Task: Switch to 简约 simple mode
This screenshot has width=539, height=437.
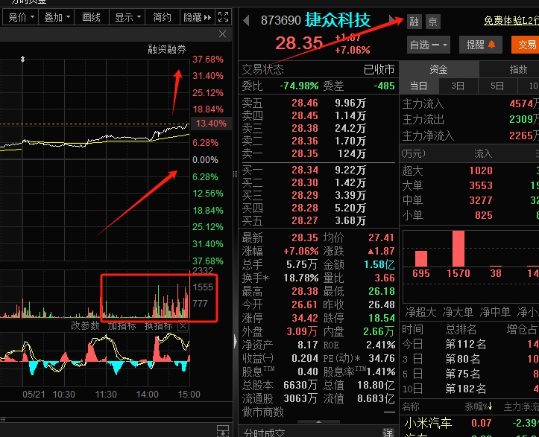Action: tap(163, 17)
